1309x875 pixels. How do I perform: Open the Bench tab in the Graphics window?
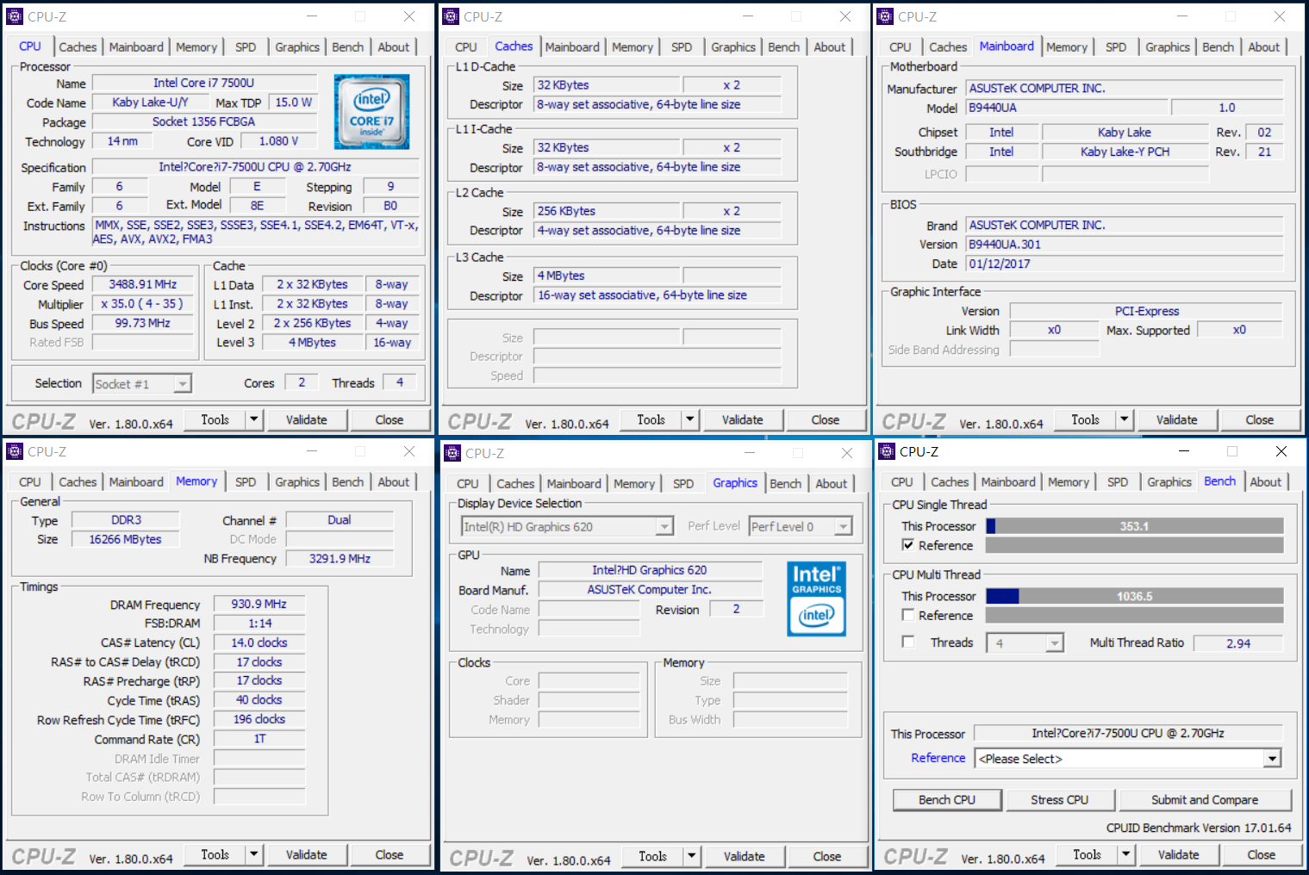click(786, 484)
